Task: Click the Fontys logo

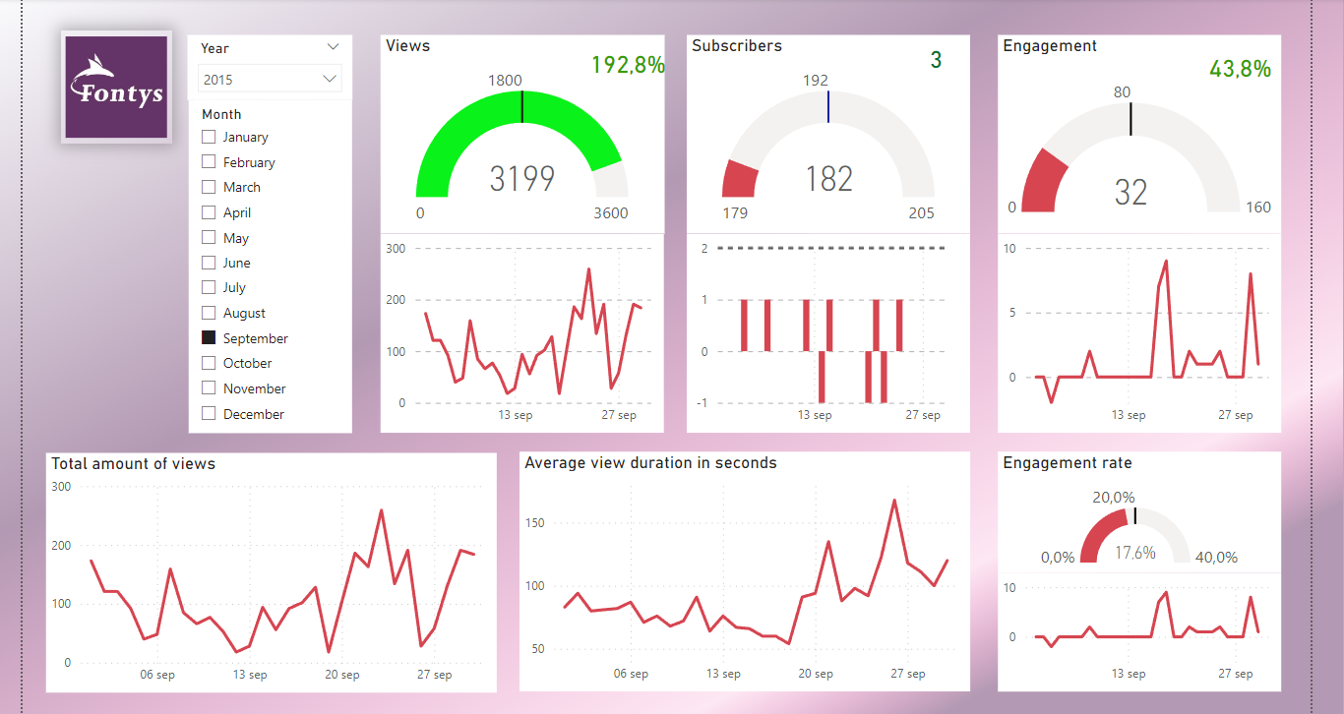Action: click(115, 86)
